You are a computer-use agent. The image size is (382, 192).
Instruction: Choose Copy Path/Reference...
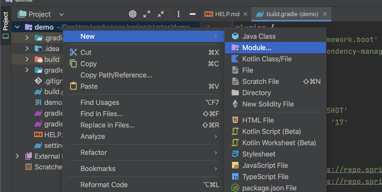tap(144, 75)
